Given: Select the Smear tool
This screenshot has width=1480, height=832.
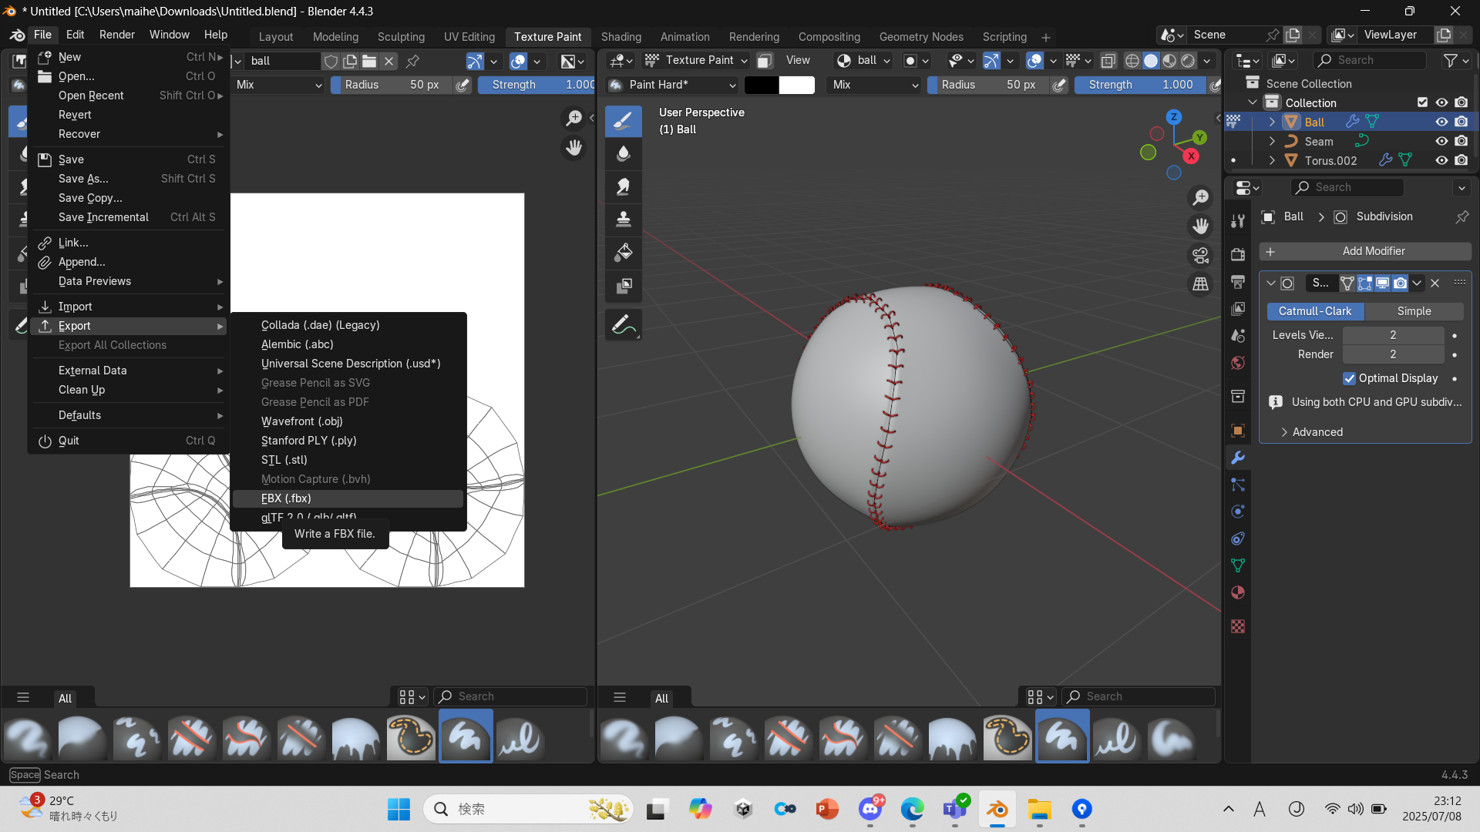Looking at the screenshot, I should (624, 186).
